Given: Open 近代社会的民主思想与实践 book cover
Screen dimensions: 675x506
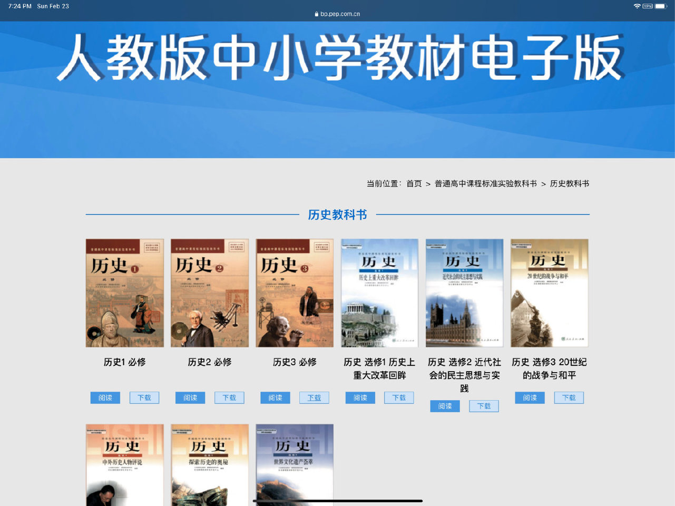Looking at the screenshot, I should [464, 293].
